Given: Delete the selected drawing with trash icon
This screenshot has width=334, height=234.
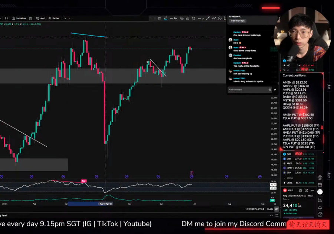Looking at the screenshot, I should pyautogui.click(x=193, y=18).
